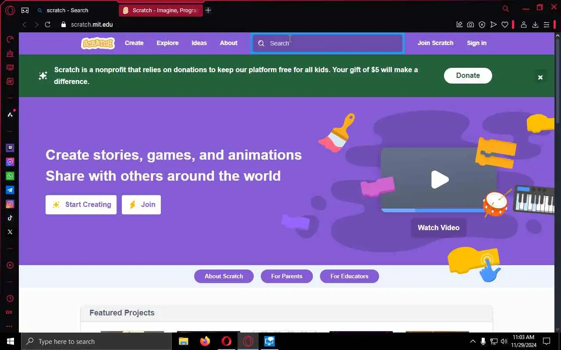Show hidden system tray icons
The height and width of the screenshot is (350, 561).
[x=472, y=341]
